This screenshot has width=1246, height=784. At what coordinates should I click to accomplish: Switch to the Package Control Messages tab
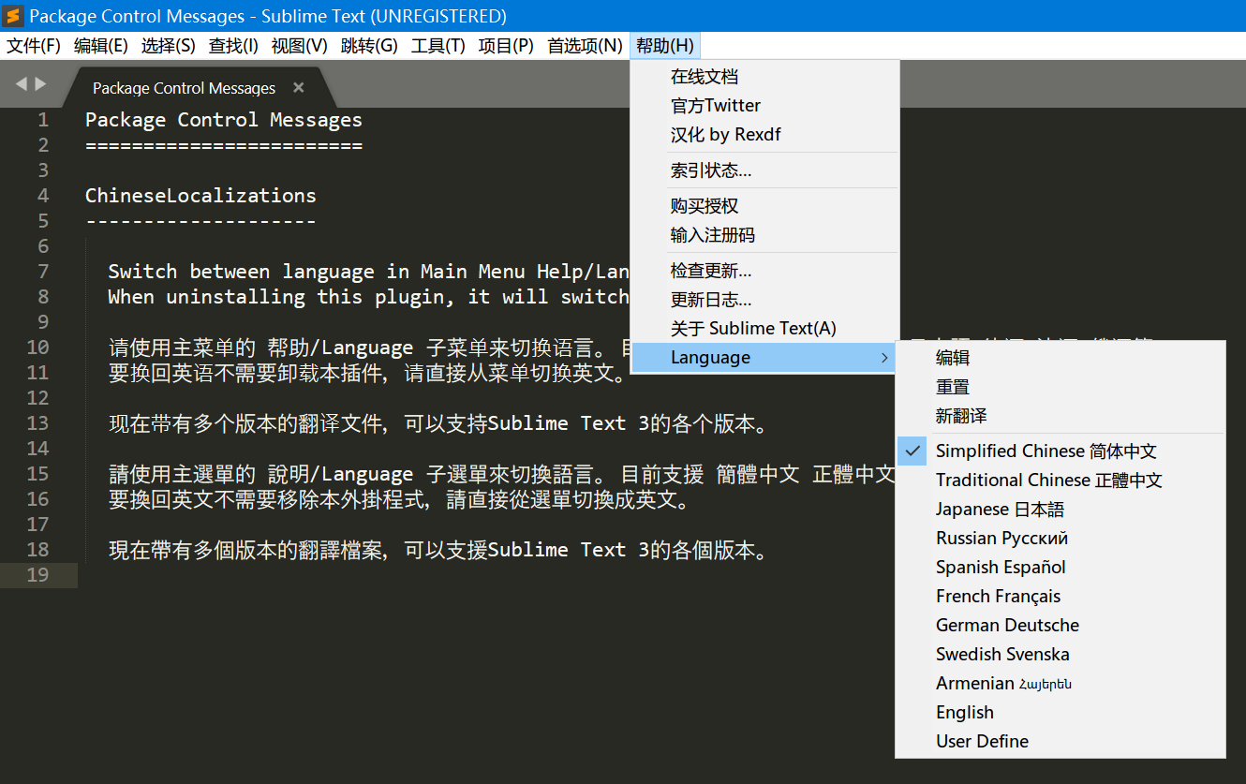coord(183,87)
